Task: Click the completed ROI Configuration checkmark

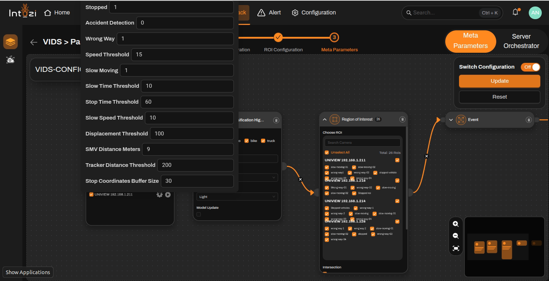Action: [x=278, y=37]
